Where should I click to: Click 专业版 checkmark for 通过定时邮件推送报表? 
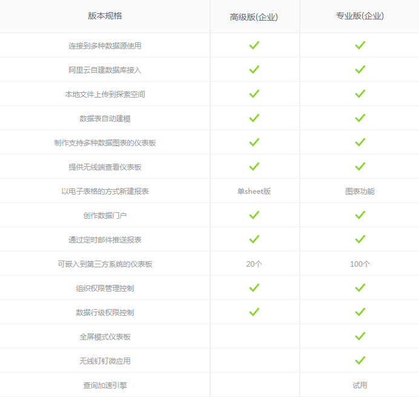pyautogui.click(x=360, y=239)
